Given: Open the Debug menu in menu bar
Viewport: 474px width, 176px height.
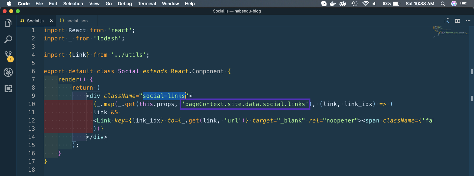Looking at the screenshot, I should 125,4.
